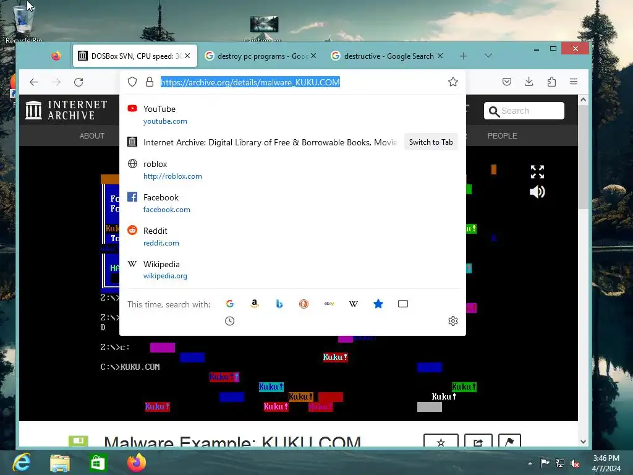This screenshot has height=475, width=633.
Task: Search with eBay this time
Action: point(329,304)
